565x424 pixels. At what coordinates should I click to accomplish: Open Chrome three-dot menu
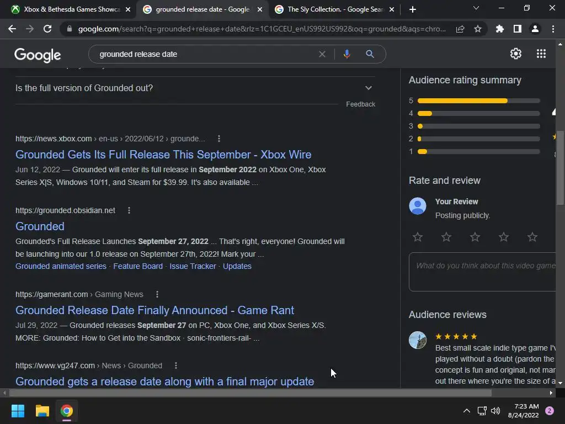pos(553,29)
